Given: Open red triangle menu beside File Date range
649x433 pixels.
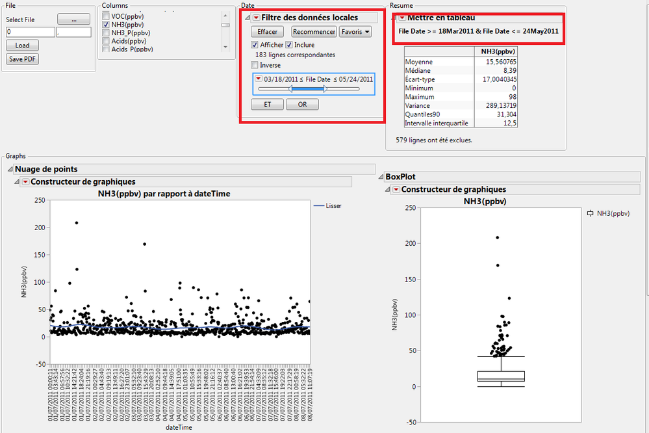Looking at the screenshot, I should coord(259,78).
